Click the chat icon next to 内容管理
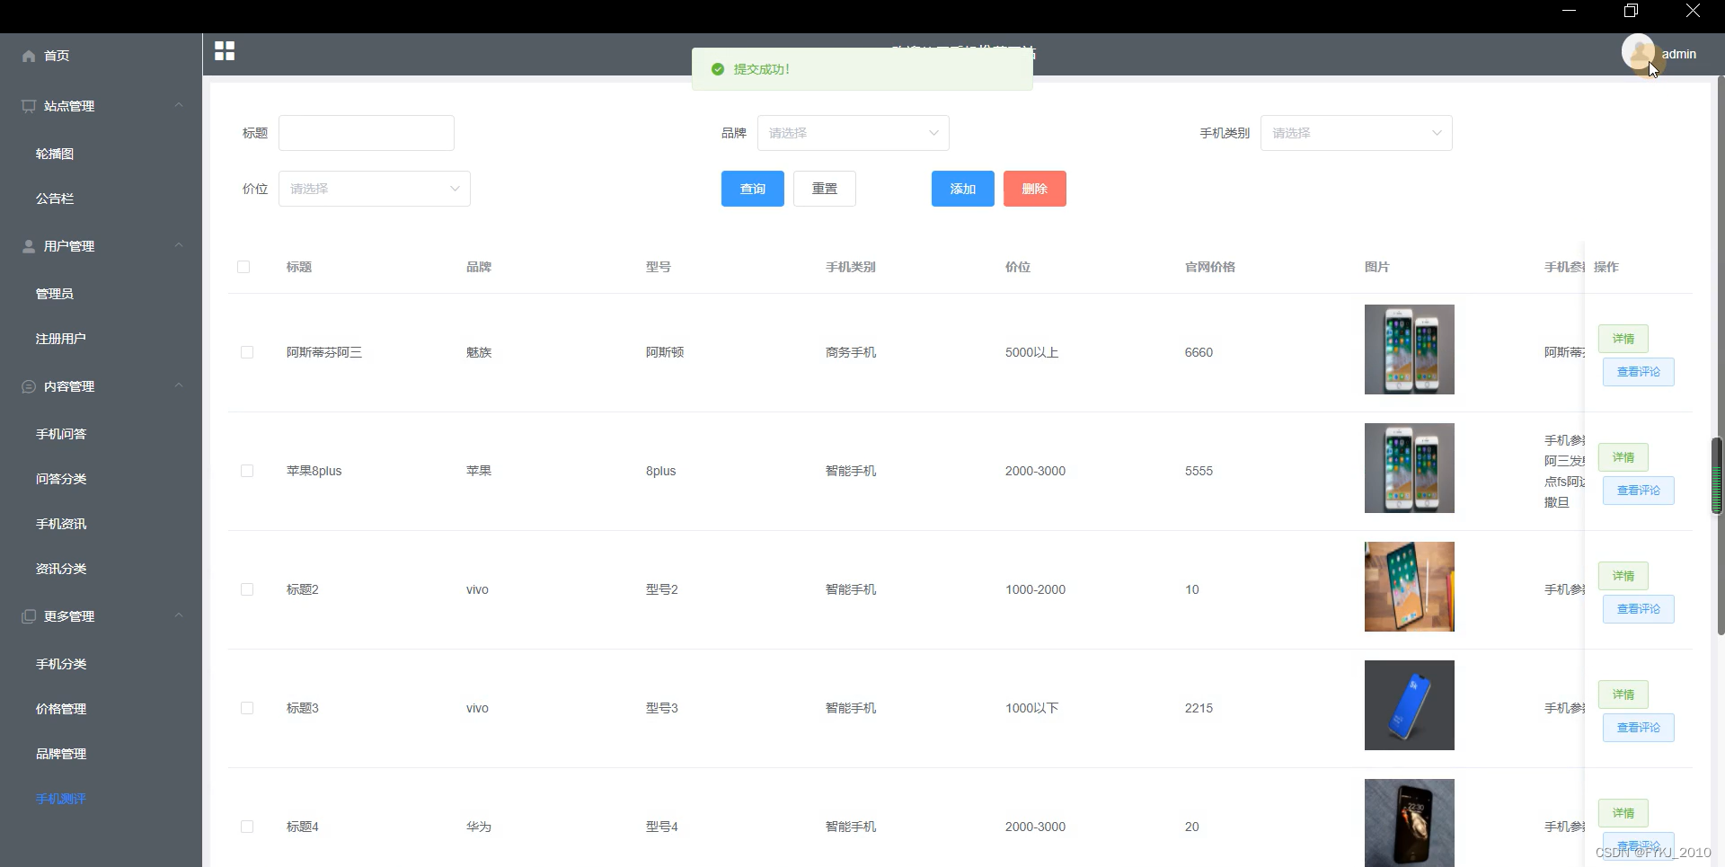The width and height of the screenshot is (1725, 867). (x=29, y=386)
